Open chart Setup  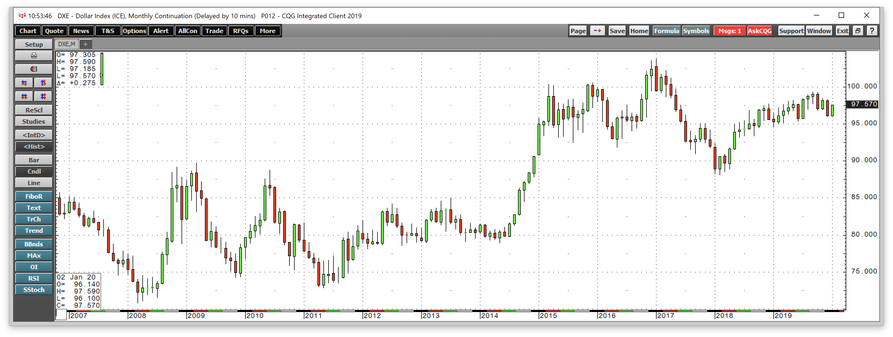coord(34,44)
